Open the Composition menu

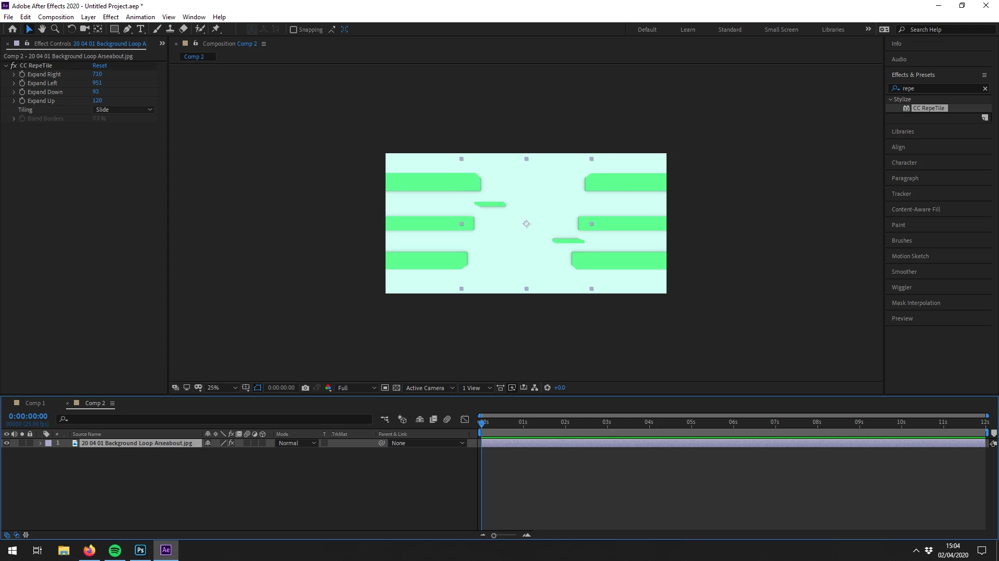(x=56, y=17)
